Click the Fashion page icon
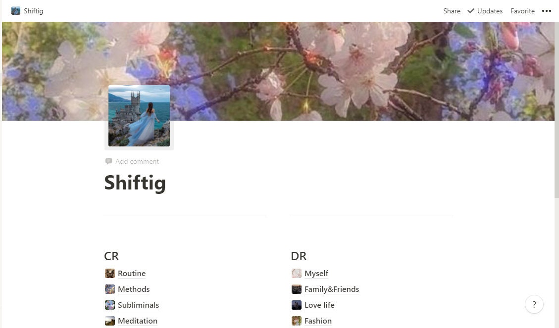Image resolution: width=559 pixels, height=328 pixels. [x=297, y=321]
